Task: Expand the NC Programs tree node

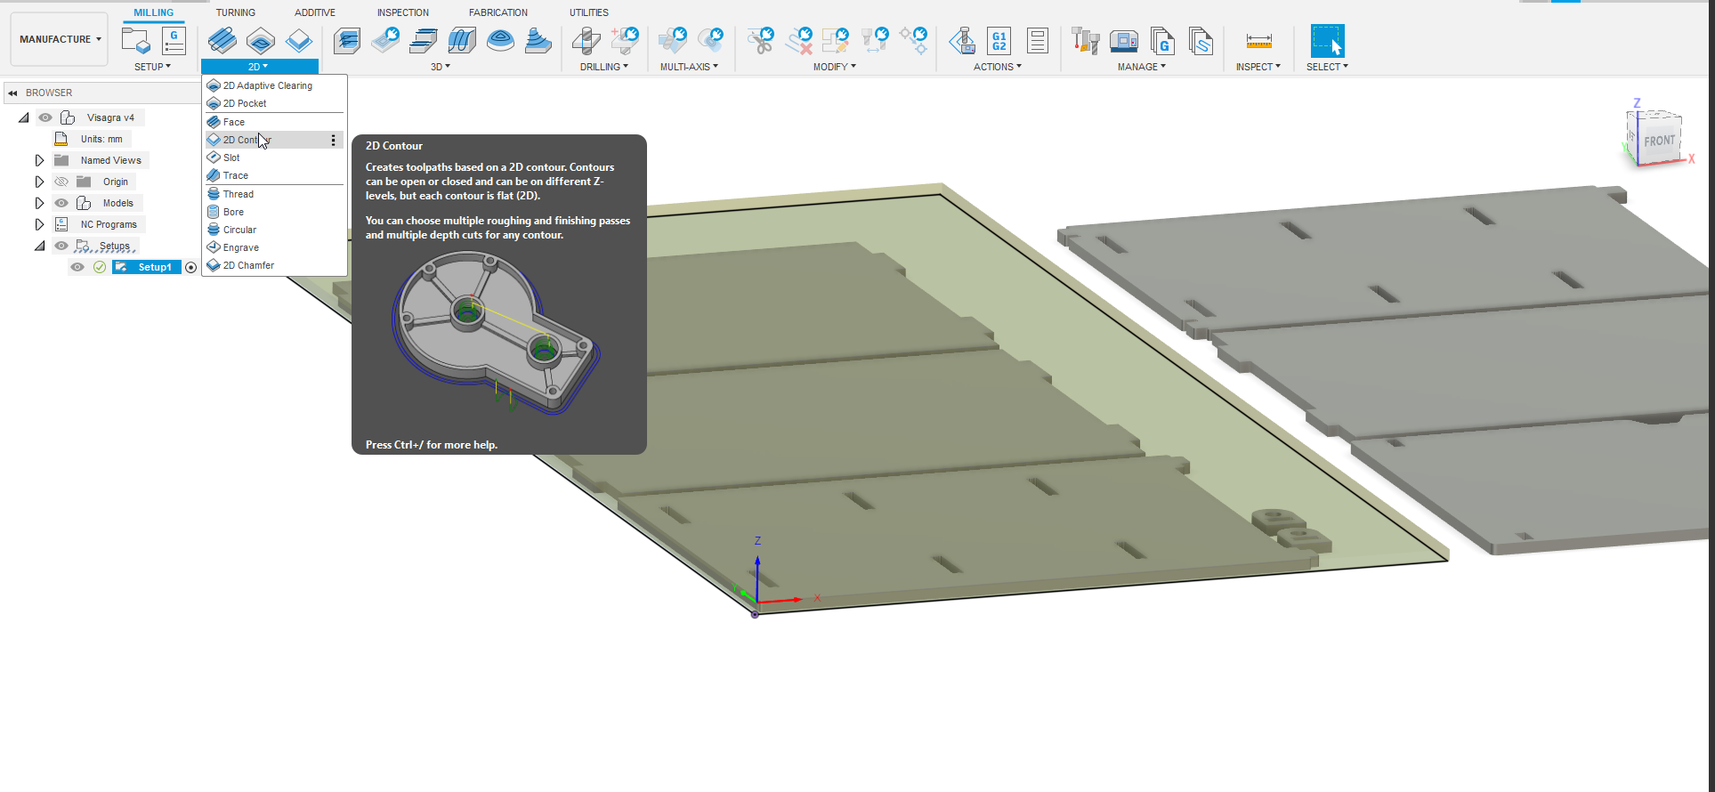Action: (x=39, y=224)
